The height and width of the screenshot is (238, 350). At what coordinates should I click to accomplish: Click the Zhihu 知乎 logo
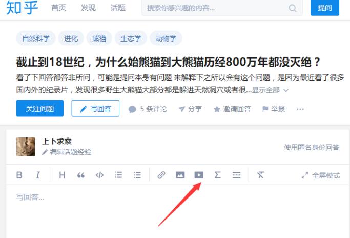coord(22,7)
